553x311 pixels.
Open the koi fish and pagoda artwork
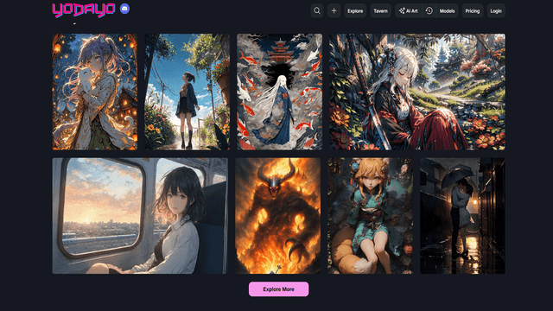point(279,92)
